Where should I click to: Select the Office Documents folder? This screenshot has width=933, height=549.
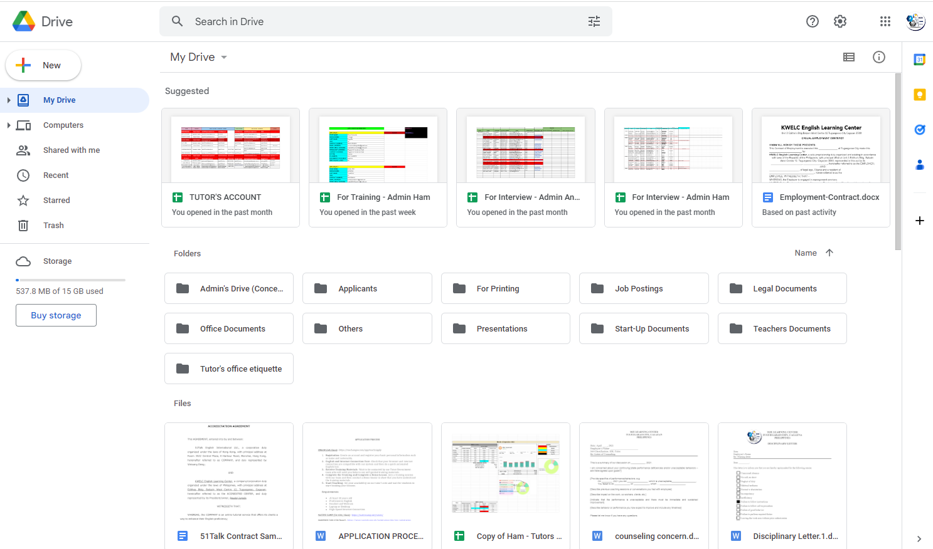(x=229, y=328)
